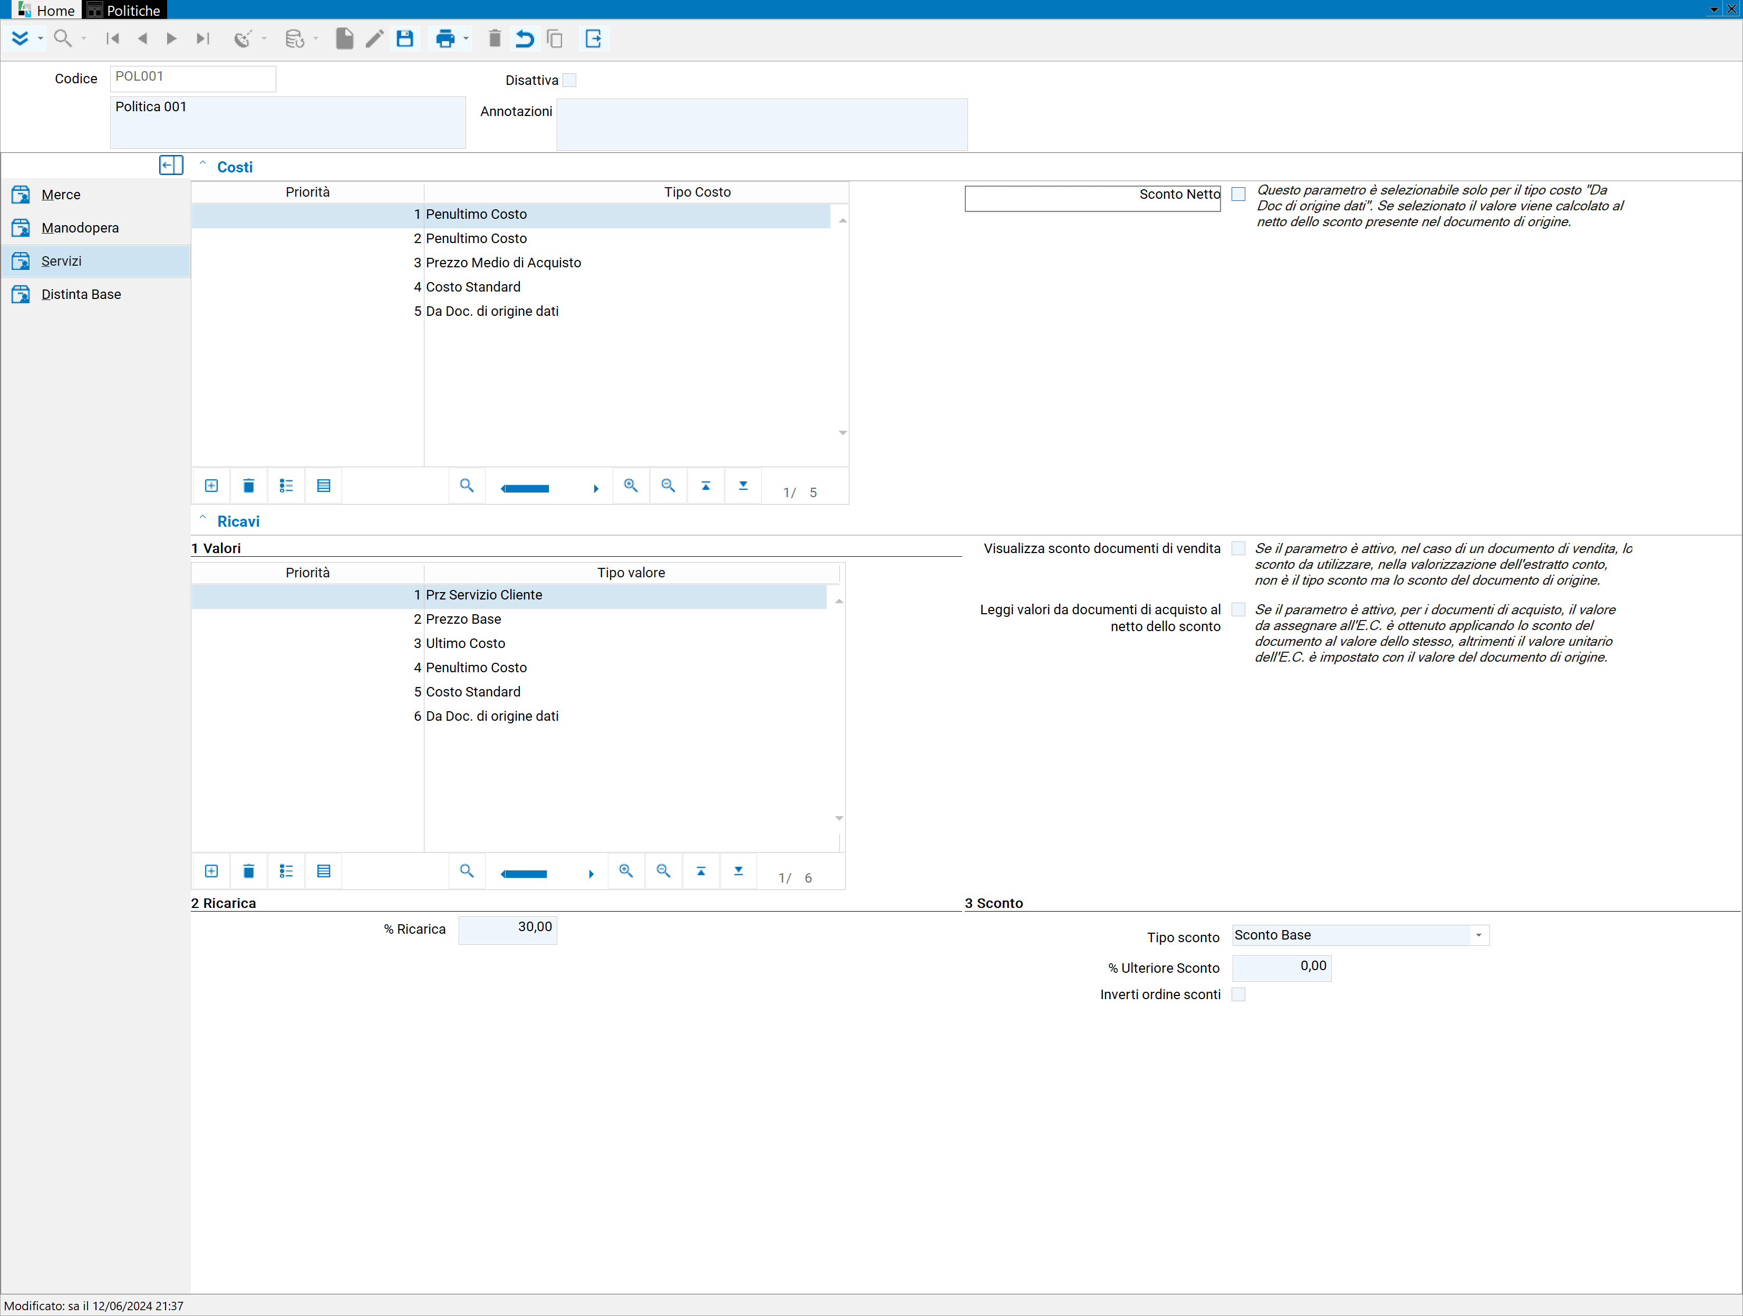Zoom out on the Costi grid

(668, 486)
